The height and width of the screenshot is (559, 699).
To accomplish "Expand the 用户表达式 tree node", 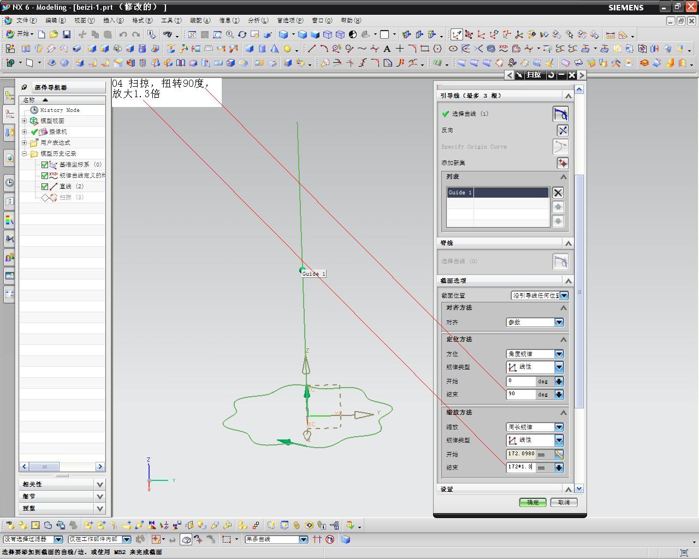I will pyautogui.click(x=25, y=142).
